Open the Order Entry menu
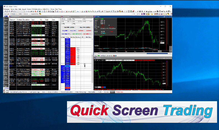The height and width of the screenshot is (130, 219). [x=46, y=9]
